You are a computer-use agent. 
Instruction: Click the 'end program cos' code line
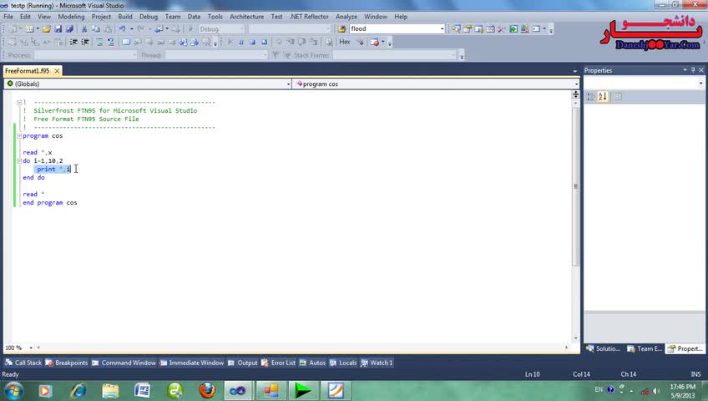[50, 203]
